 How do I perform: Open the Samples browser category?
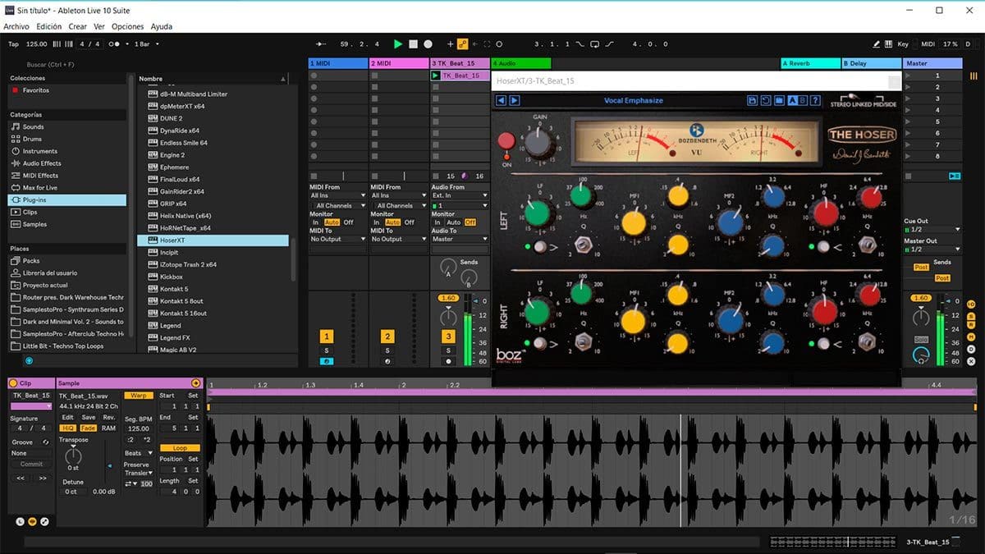pos(34,224)
